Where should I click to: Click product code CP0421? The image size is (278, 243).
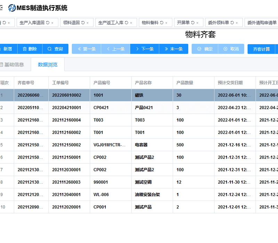coord(101,108)
